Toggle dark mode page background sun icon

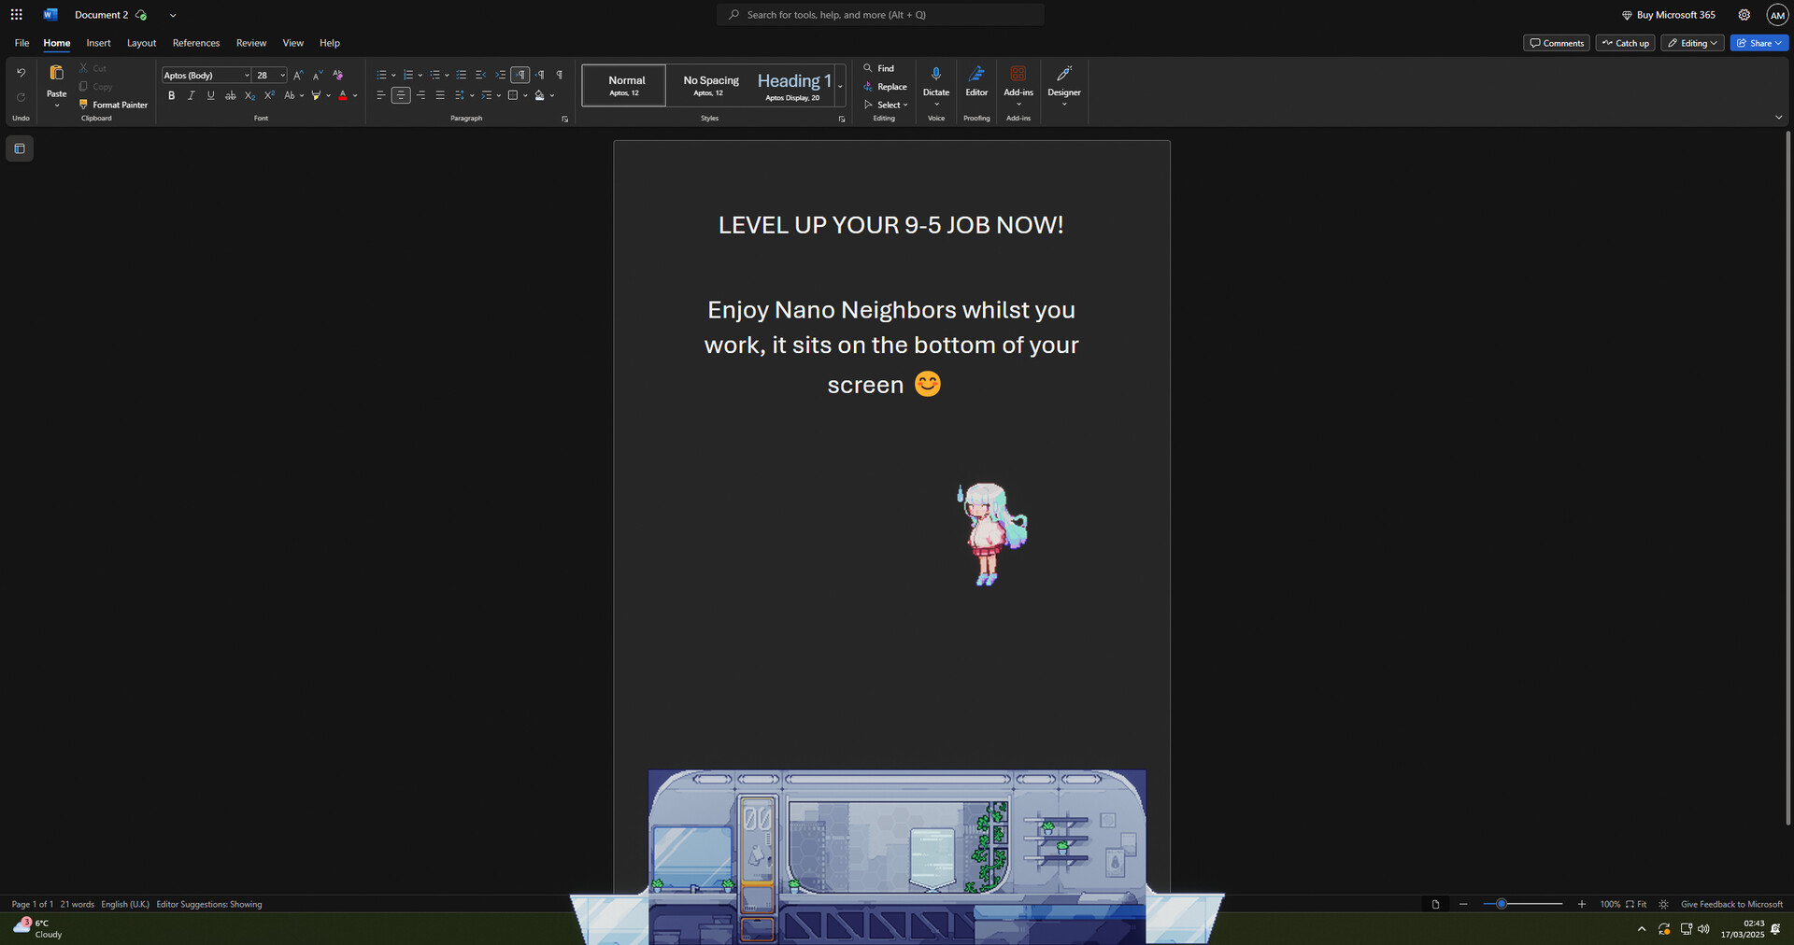point(1663,904)
